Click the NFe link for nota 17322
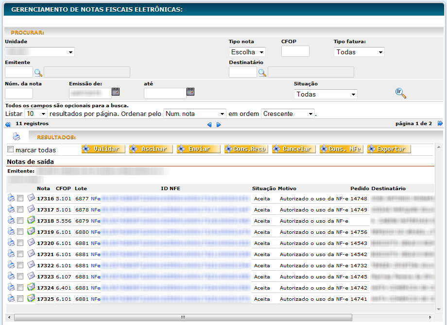This screenshot has width=447, height=325. [x=95, y=265]
